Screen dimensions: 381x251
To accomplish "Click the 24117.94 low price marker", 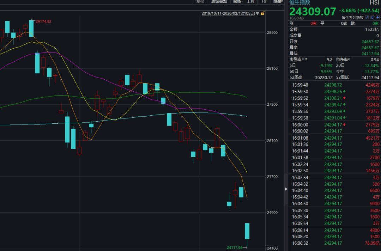I will (x=234, y=247).
